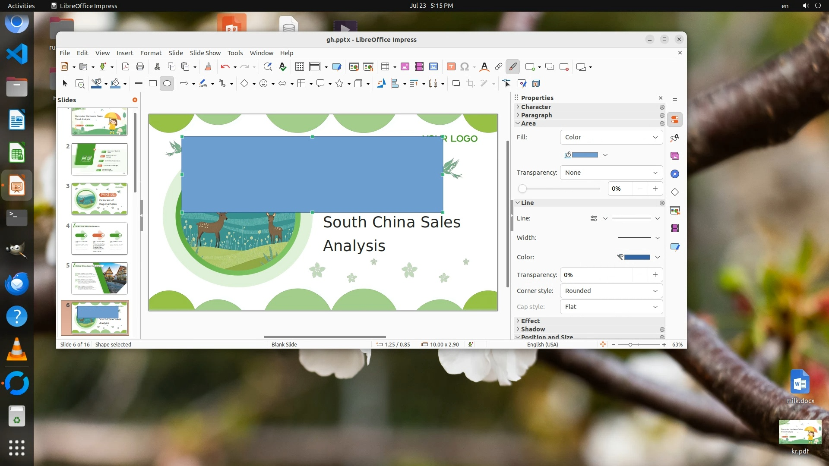Image resolution: width=829 pixels, height=466 pixels.
Task: Increase line transparency with plus button
Action: coord(655,275)
